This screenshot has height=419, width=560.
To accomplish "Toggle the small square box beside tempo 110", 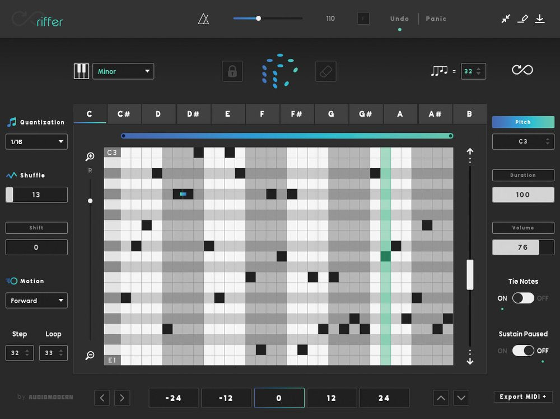I will tap(363, 19).
